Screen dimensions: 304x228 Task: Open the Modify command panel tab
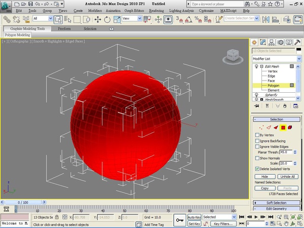click(262, 42)
